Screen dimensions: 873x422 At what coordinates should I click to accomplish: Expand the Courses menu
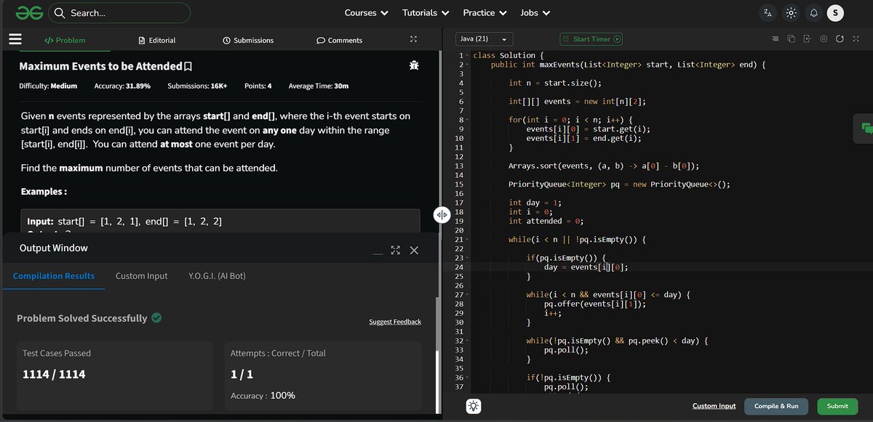point(366,12)
